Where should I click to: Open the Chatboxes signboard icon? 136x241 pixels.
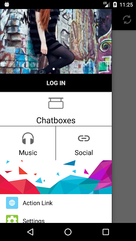coord(56,103)
